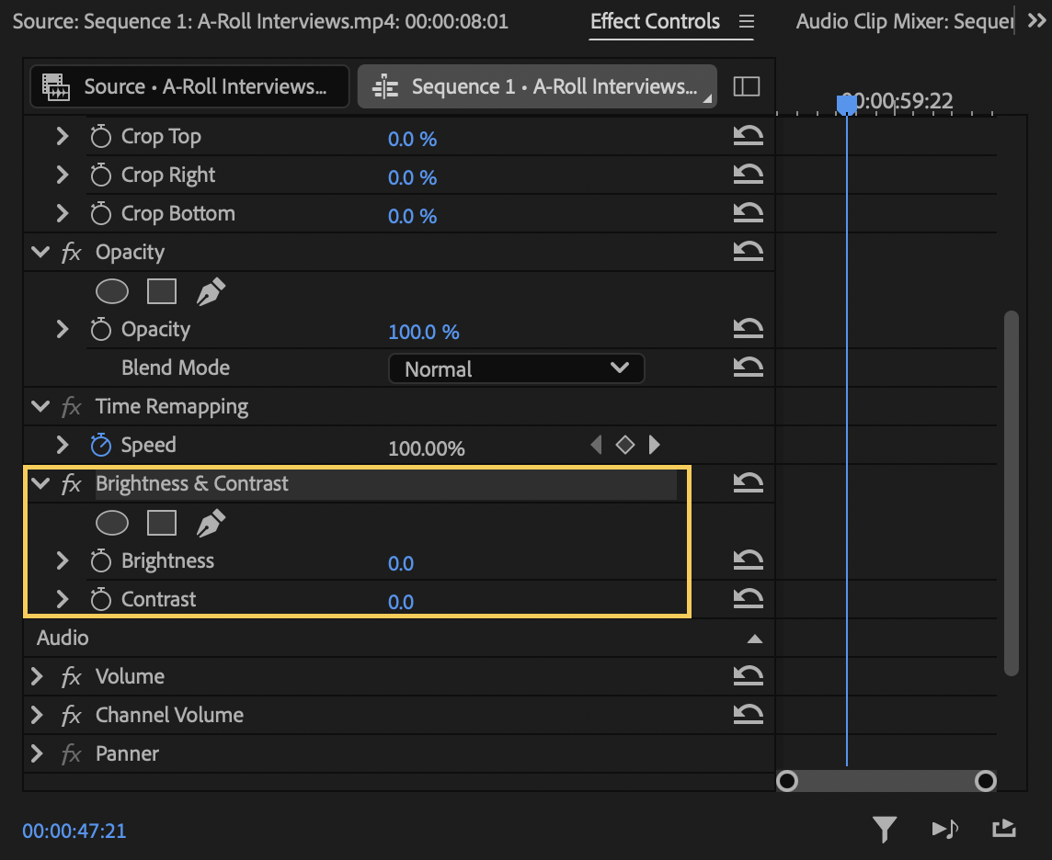
Task: Expand the Opacity value property
Action: click(x=63, y=329)
